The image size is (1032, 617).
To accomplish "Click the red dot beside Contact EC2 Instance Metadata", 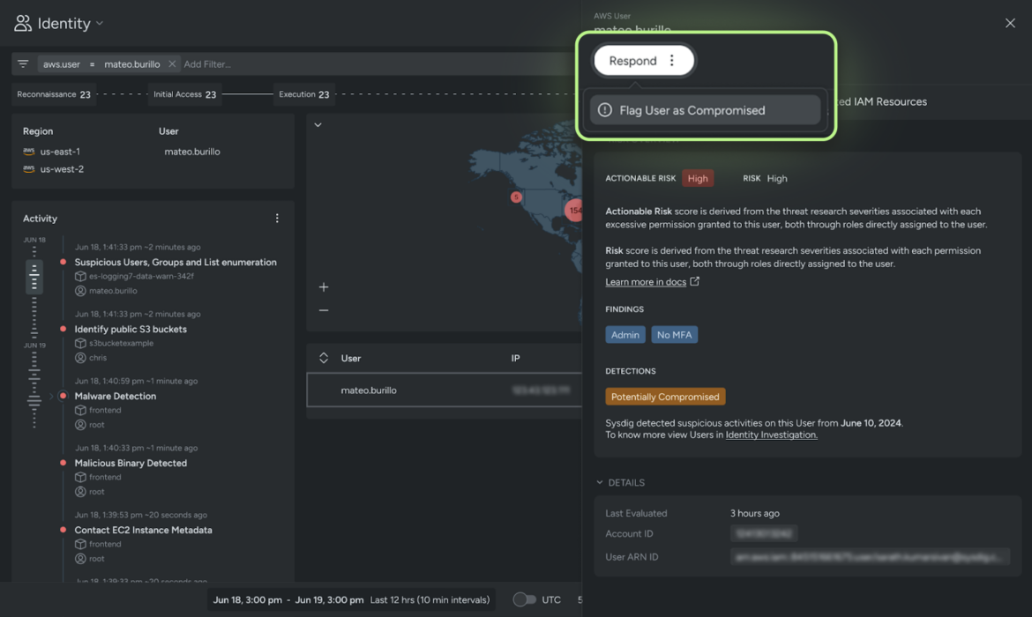I will 64,530.
